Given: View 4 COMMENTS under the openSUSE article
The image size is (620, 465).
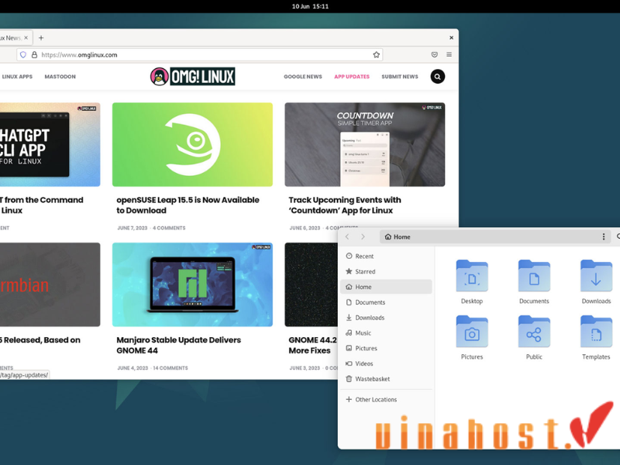Looking at the screenshot, I should pos(169,228).
